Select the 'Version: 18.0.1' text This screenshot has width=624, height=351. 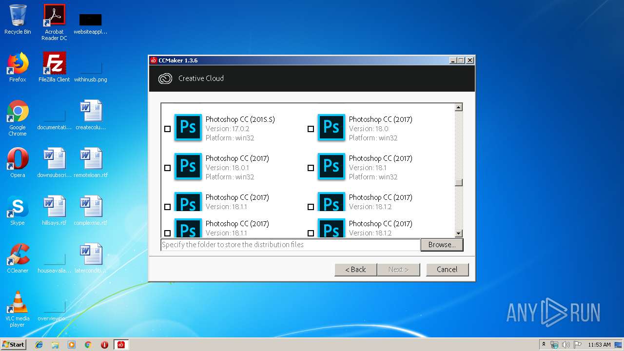click(227, 168)
